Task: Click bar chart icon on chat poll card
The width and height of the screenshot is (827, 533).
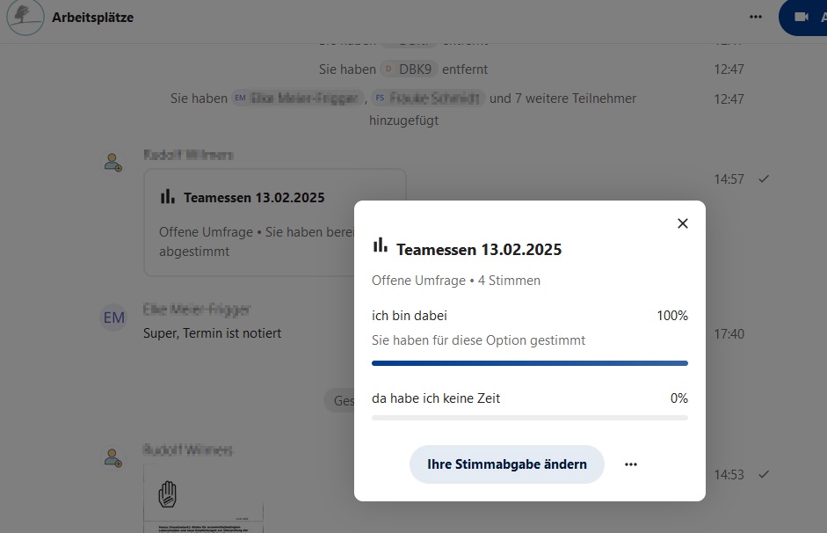Action: [168, 196]
